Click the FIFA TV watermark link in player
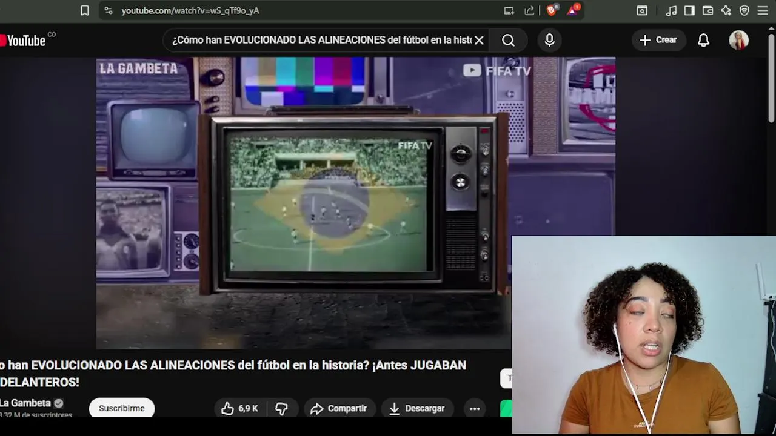This screenshot has height=436, width=776. pos(497,71)
